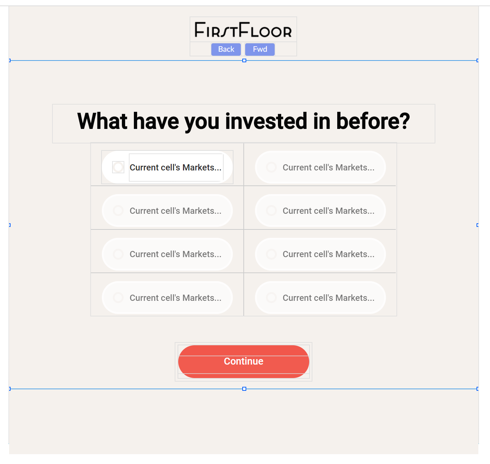Click the Fwd button under logo
The width and height of the screenshot is (490, 464).
(260, 49)
